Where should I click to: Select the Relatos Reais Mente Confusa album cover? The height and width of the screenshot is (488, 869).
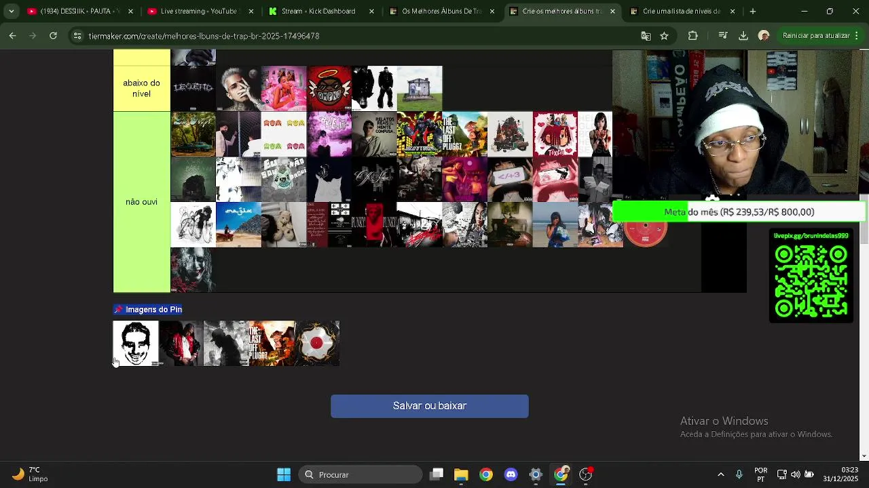(x=374, y=134)
